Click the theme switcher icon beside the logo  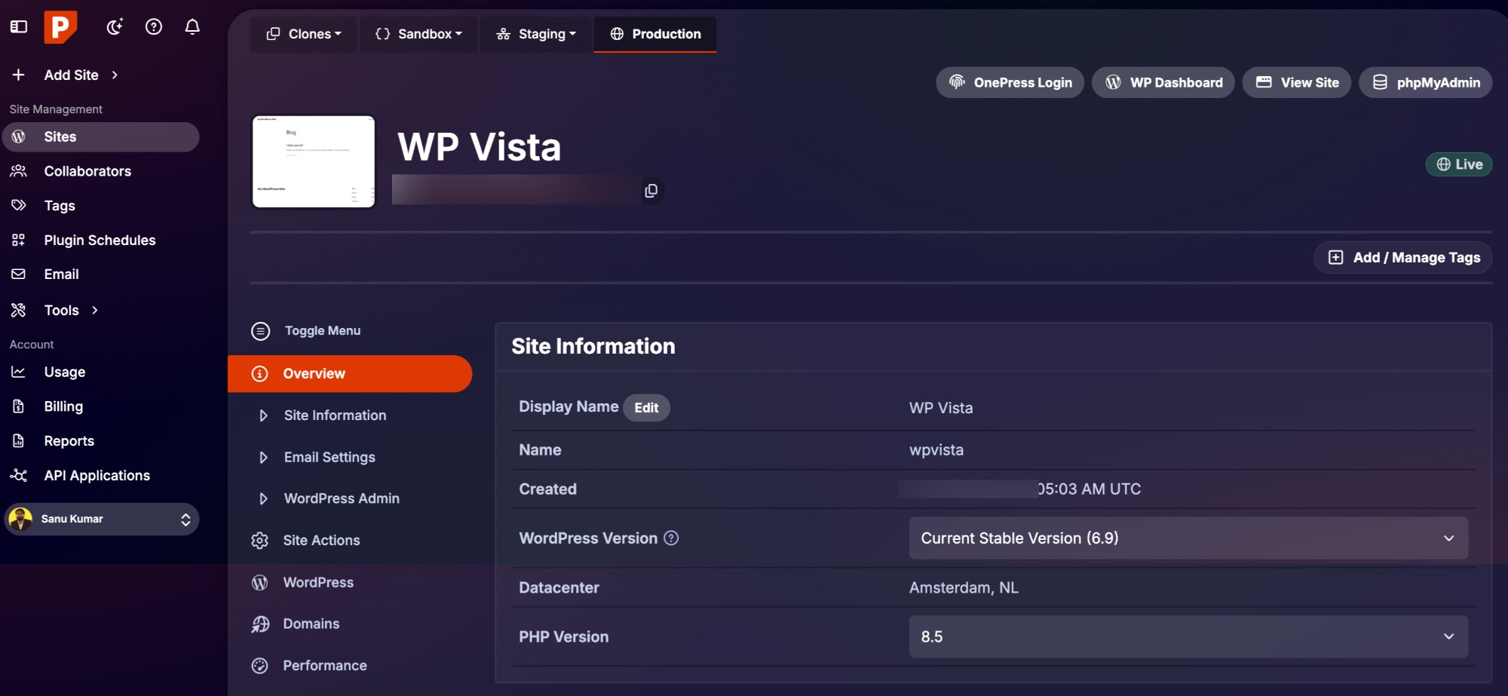point(115,26)
